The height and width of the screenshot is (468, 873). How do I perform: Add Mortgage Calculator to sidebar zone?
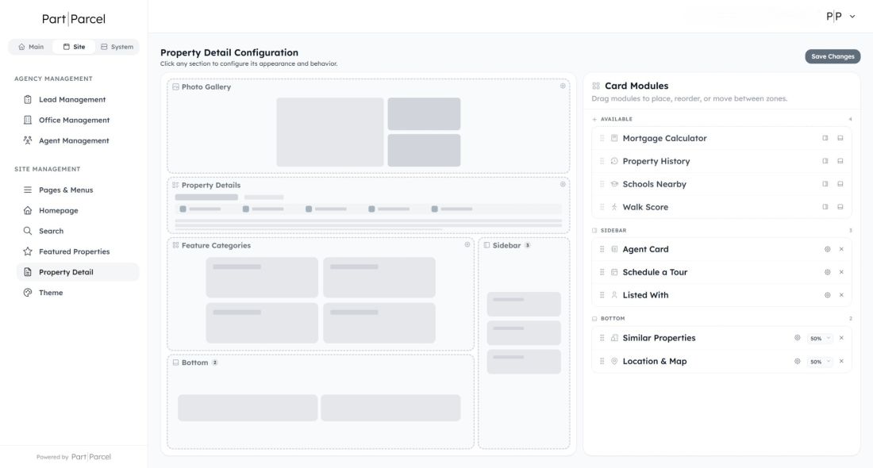pyautogui.click(x=825, y=138)
